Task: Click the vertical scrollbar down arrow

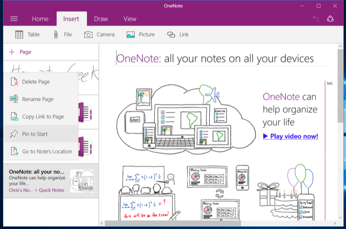Action: [340, 217]
